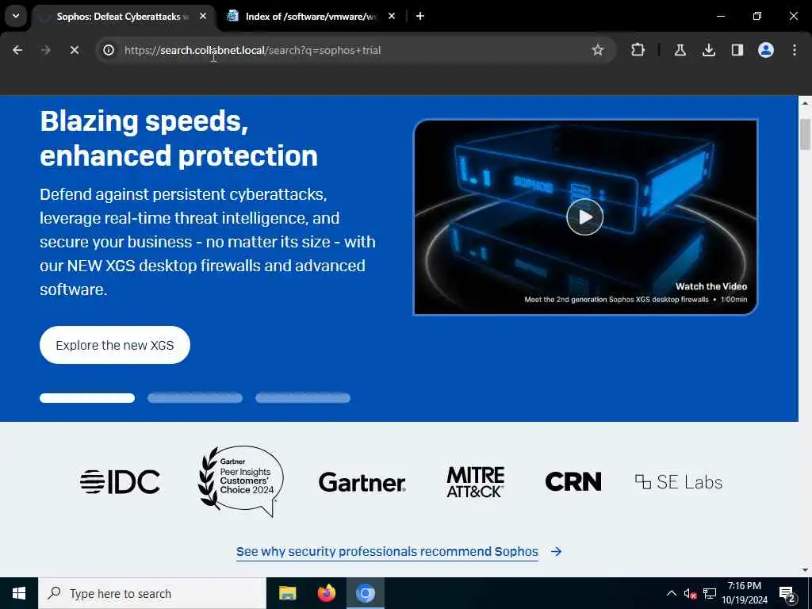
Task: Click the scrollbar up arrow
Action: pos(805,102)
